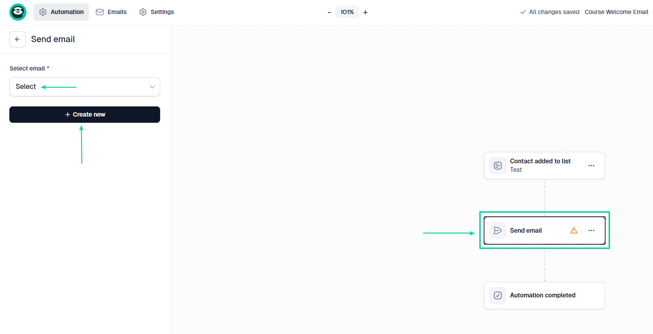Click the warning triangle on Send email
Image resolution: width=653 pixels, height=334 pixels.
(x=574, y=231)
